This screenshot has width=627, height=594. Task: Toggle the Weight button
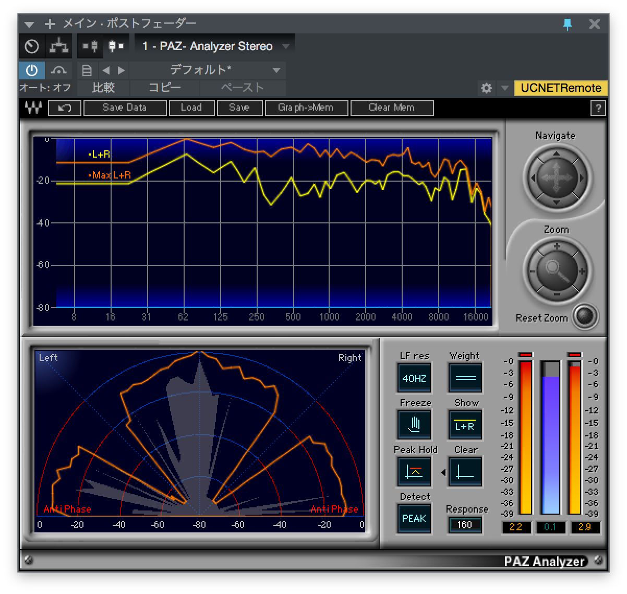465,378
